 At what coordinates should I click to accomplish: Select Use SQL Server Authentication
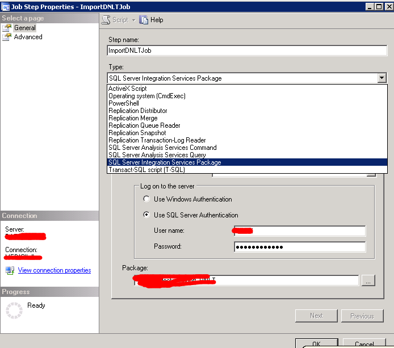pos(146,215)
